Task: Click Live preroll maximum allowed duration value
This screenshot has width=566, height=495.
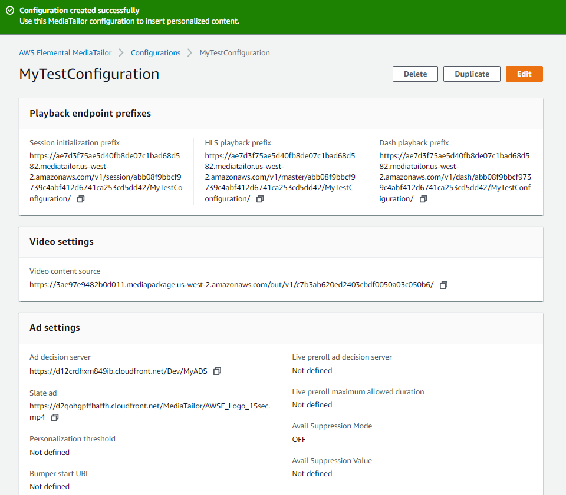Action: [312, 404]
